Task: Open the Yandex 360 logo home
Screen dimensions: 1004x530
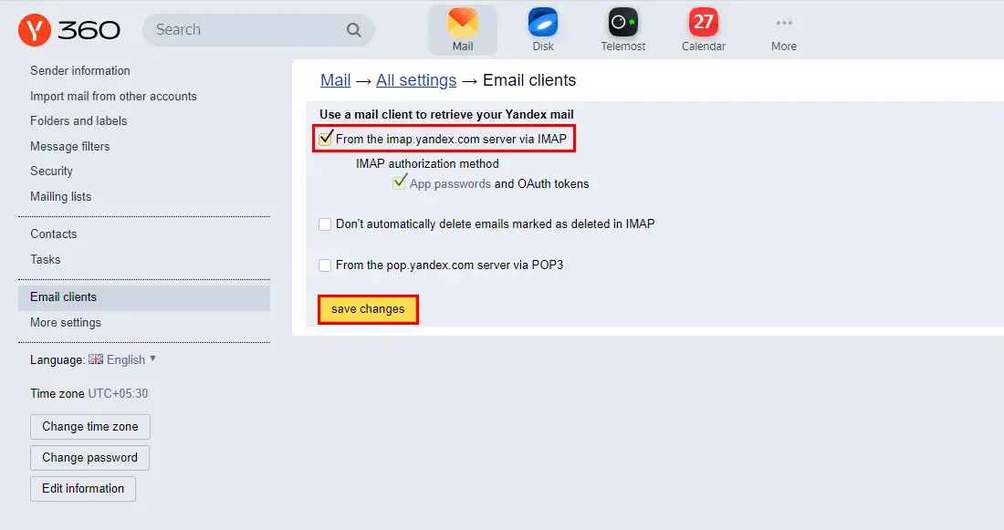Action: tap(69, 30)
